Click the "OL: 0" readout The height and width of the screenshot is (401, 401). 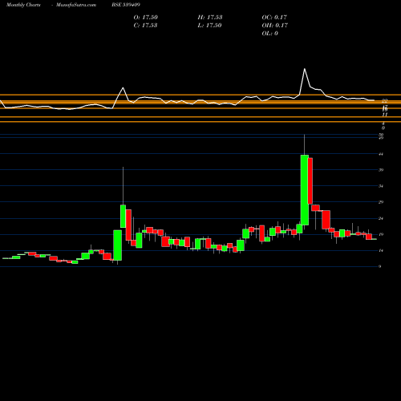point(269,34)
